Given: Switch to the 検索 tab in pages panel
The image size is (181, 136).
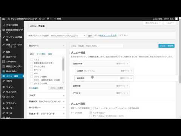Looking at the screenshot, I should pos(50,54).
